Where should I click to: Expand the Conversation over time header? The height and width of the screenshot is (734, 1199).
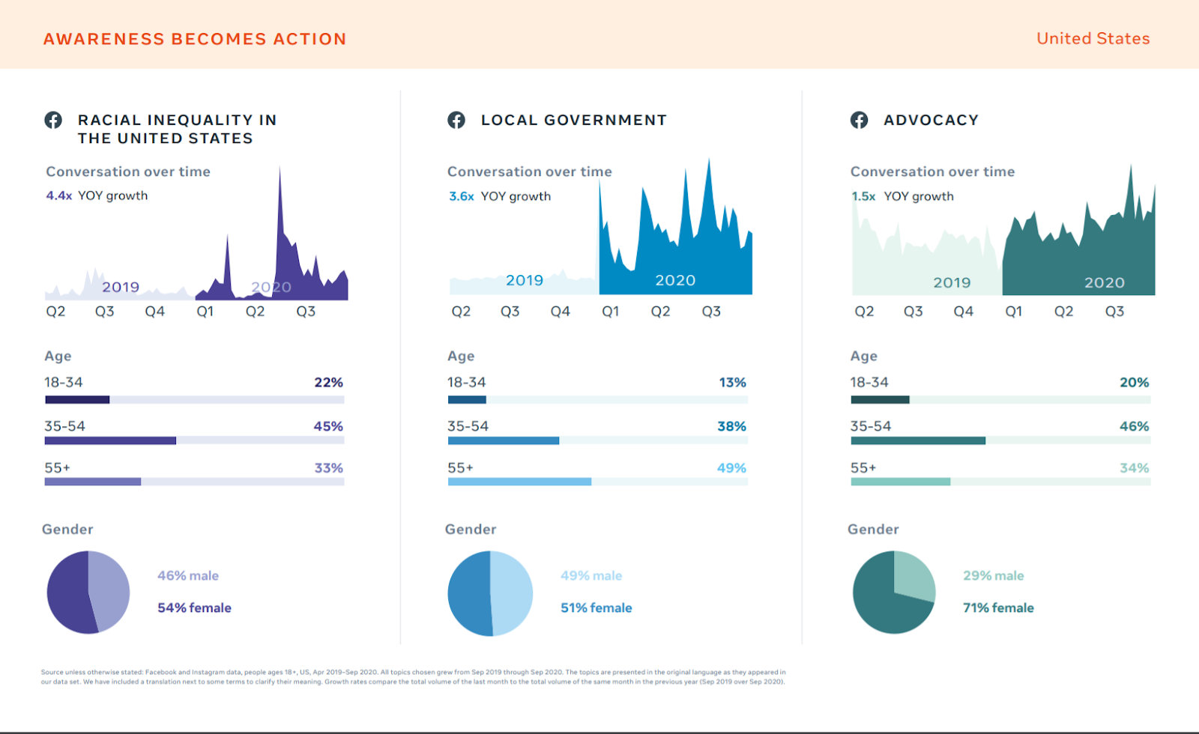point(128,172)
